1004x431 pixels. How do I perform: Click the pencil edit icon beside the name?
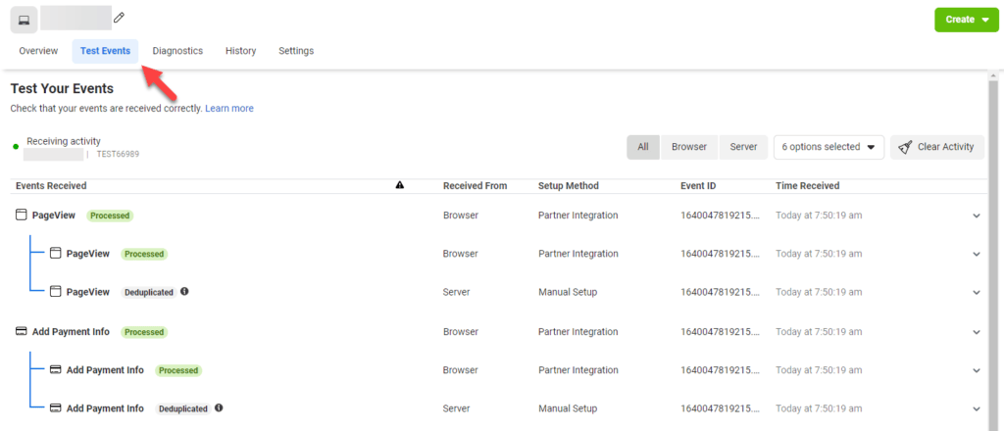click(x=120, y=18)
